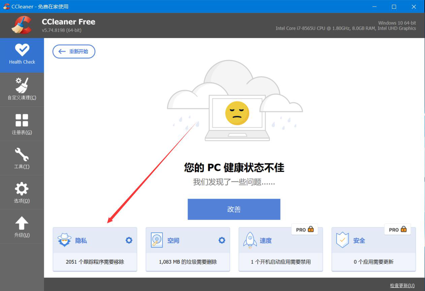Click the 空间 card title

173,240
